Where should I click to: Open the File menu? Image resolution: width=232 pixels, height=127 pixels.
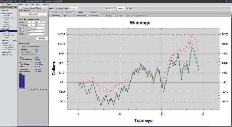3,5
